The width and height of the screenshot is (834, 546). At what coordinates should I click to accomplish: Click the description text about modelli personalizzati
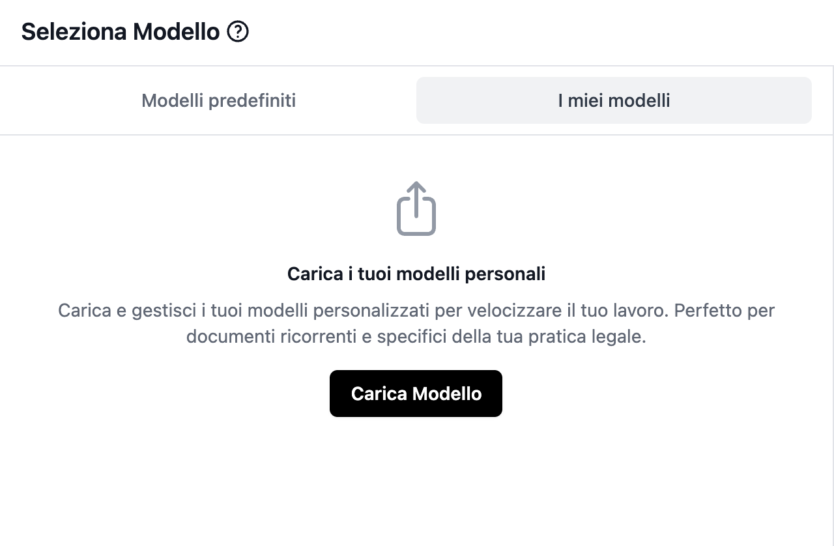[416, 310]
